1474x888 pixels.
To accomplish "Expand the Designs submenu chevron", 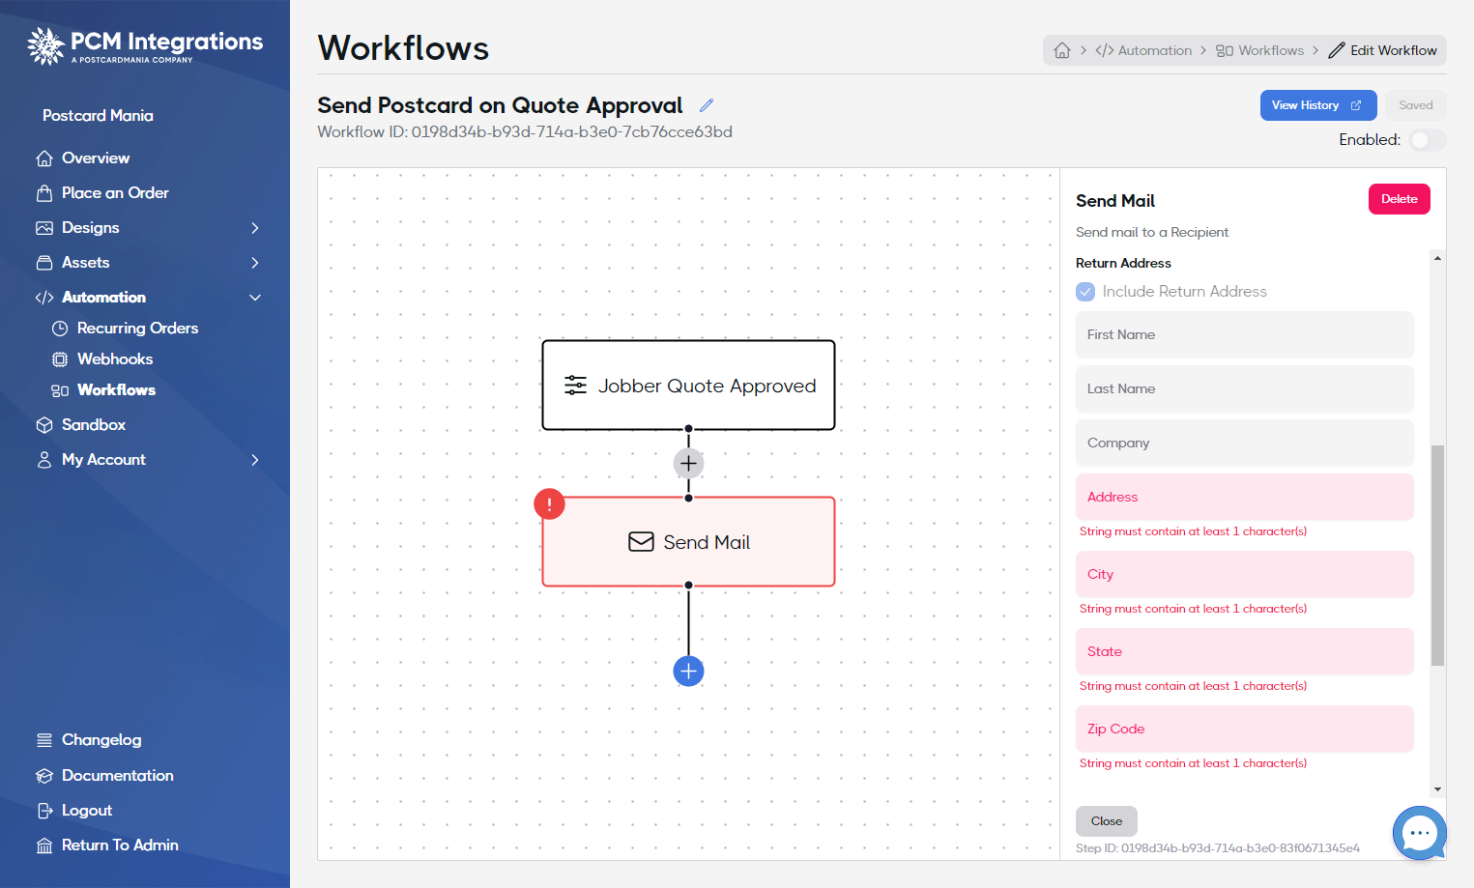I will point(255,228).
